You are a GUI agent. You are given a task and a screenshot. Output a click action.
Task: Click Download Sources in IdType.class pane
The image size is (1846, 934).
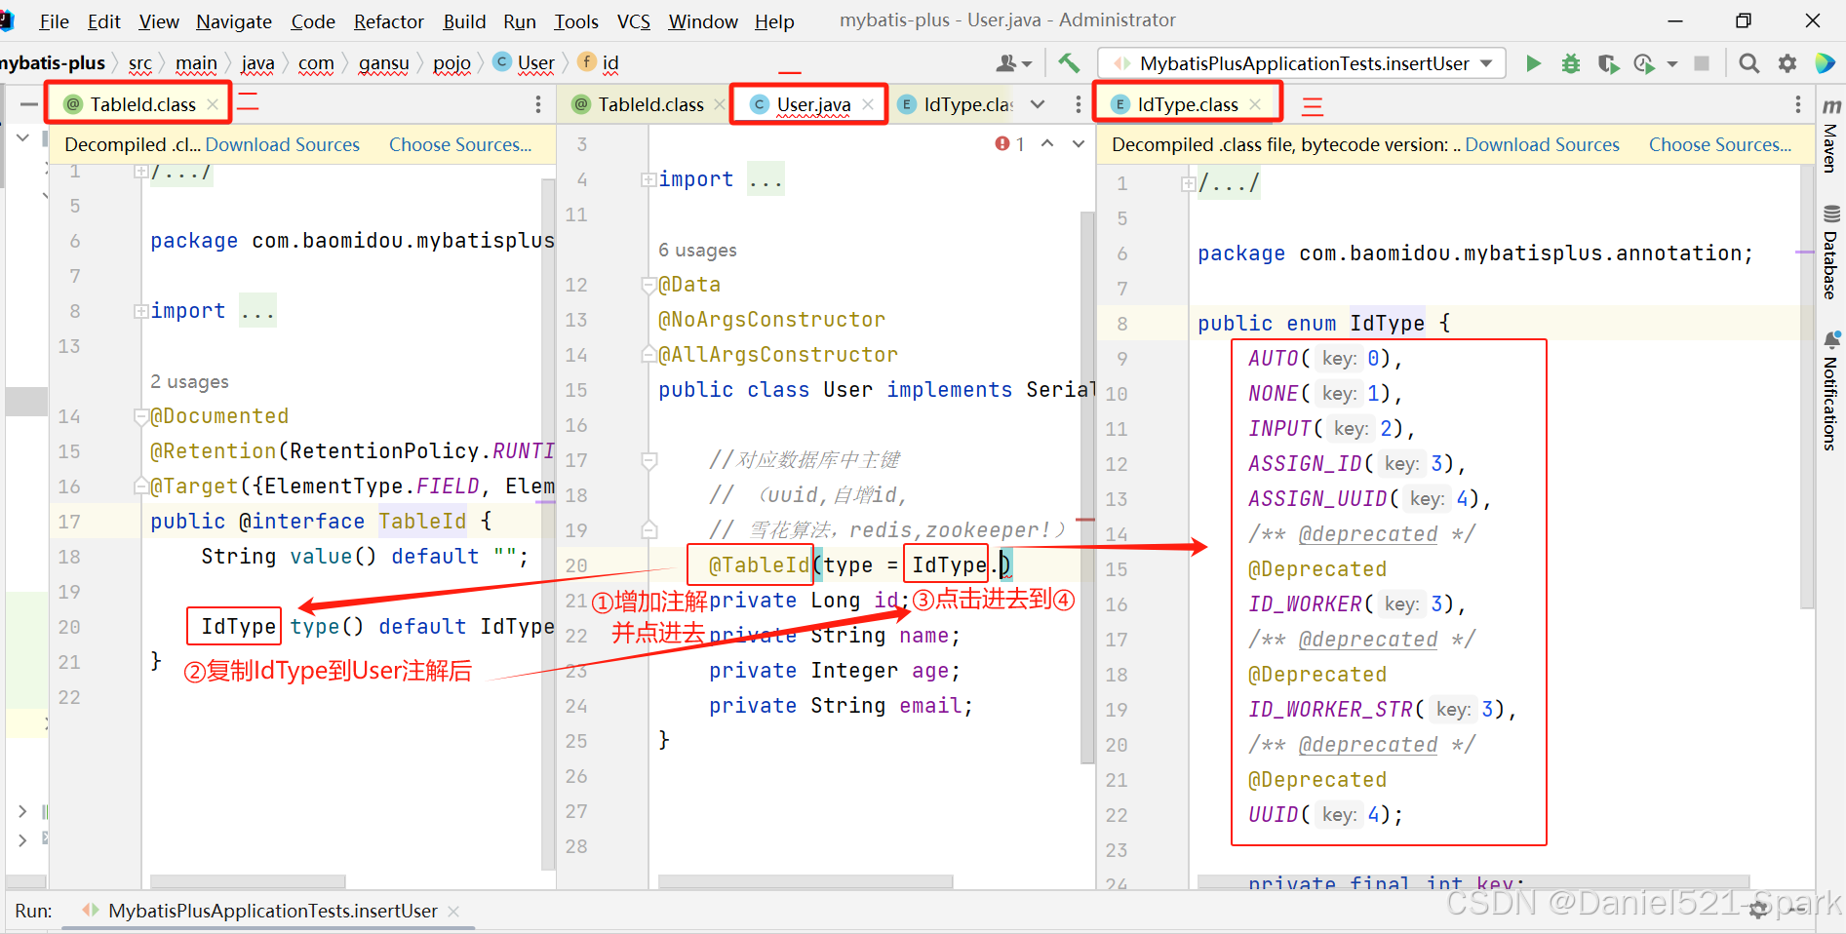pos(1542,144)
